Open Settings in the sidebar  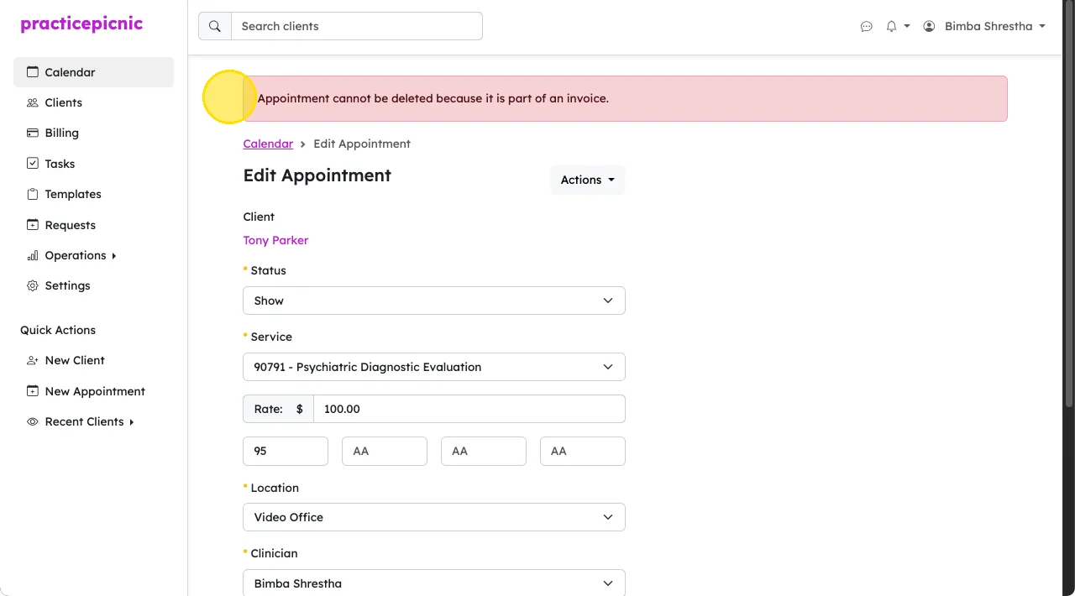pos(93,285)
